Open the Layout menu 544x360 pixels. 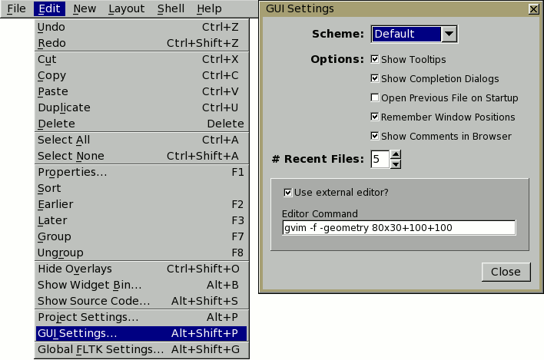pyautogui.click(x=126, y=8)
